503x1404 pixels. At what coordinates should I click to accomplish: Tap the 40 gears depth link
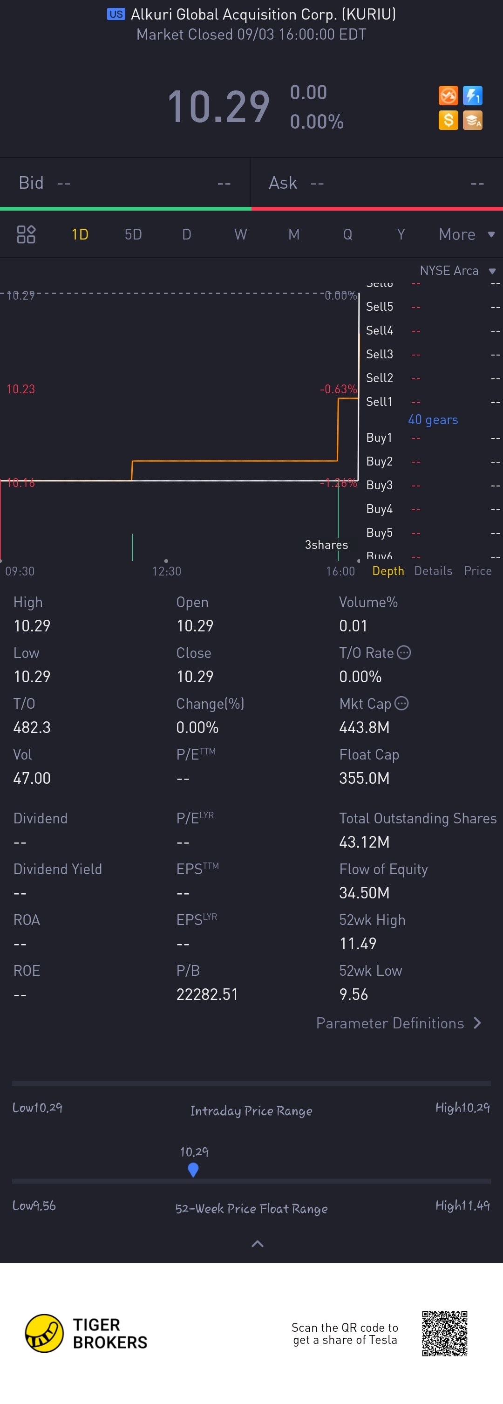coord(433,420)
